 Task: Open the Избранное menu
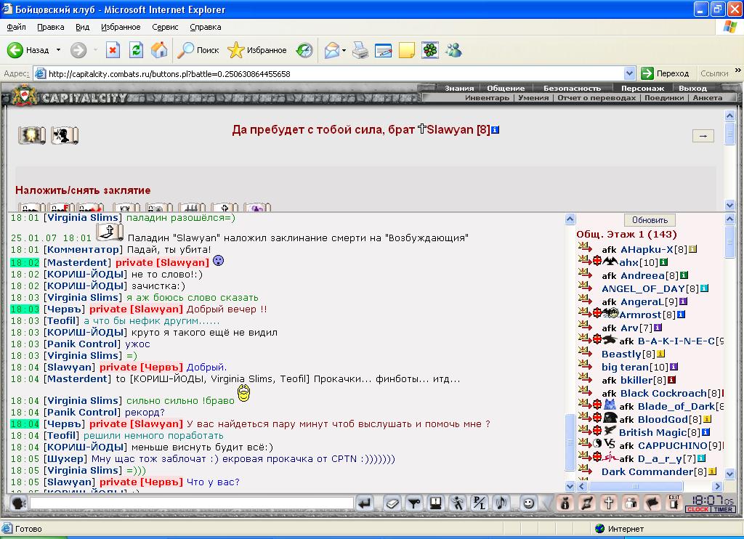121,27
